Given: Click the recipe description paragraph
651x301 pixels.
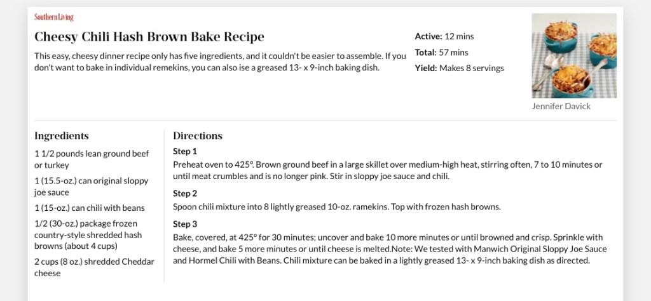Looking at the screenshot, I should click(220, 62).
